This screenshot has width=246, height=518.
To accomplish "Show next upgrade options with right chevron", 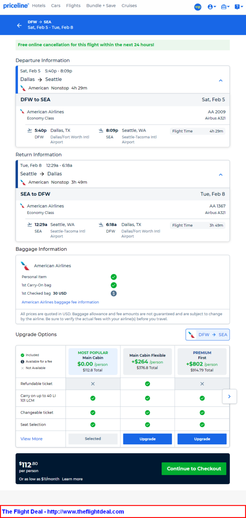I will (229, 396).
